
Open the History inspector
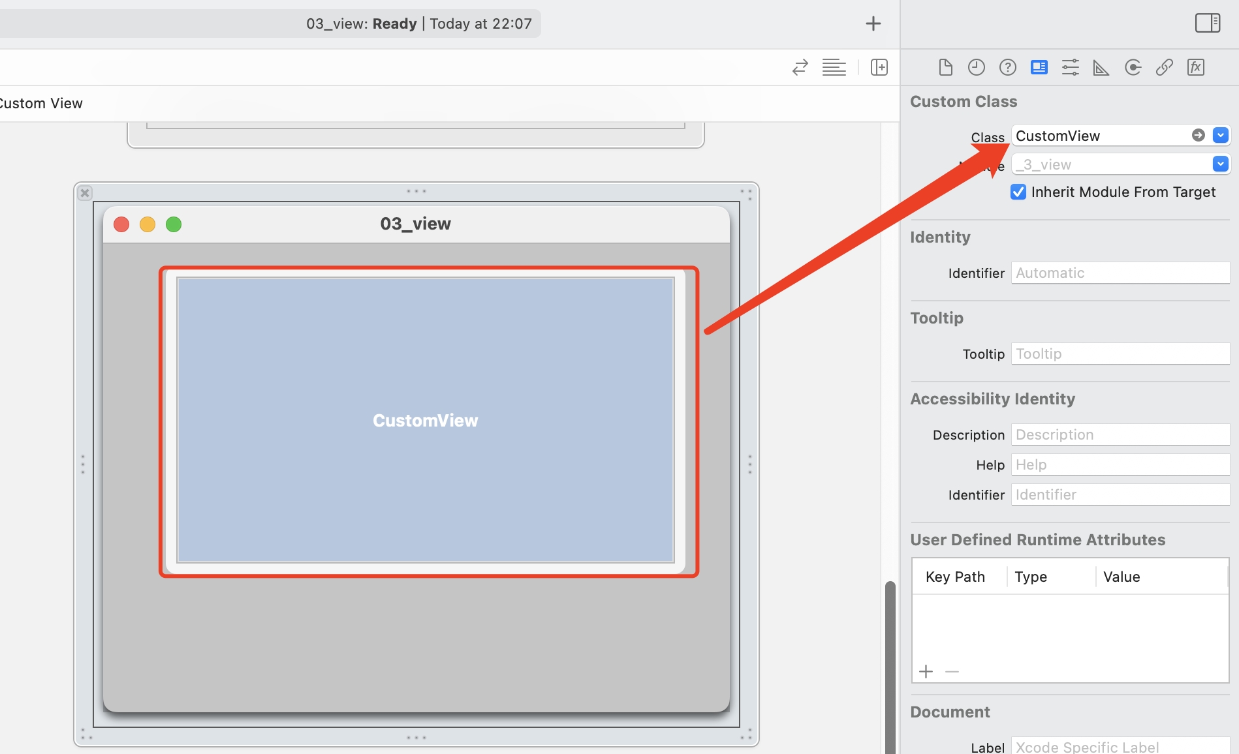click(977, 67)
